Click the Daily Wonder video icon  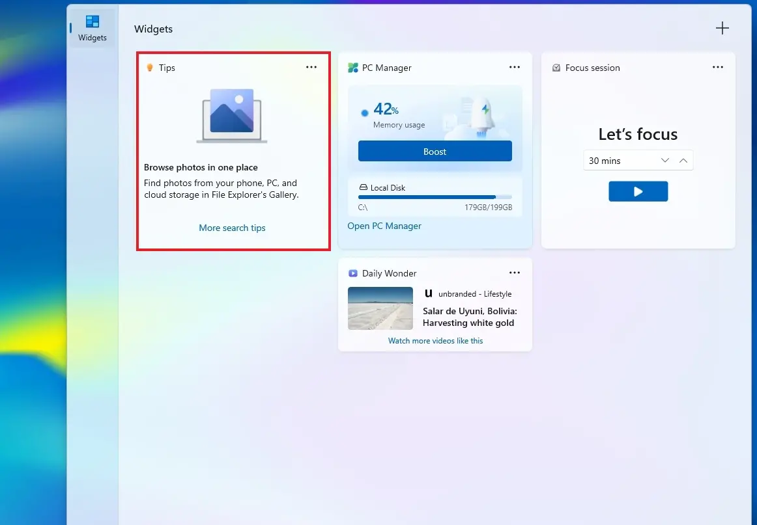353,273
